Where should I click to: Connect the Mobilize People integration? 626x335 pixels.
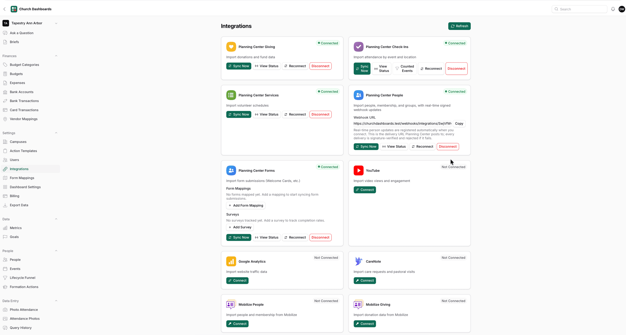click(237, 324)
